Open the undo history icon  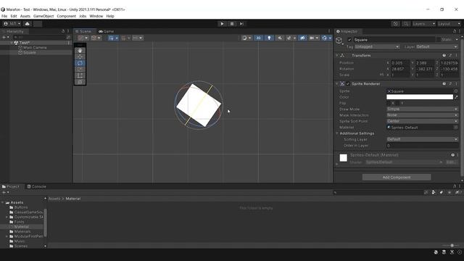(396, 24)
